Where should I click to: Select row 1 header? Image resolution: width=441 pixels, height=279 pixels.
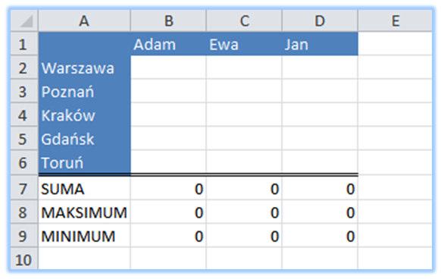click(24, 44)
